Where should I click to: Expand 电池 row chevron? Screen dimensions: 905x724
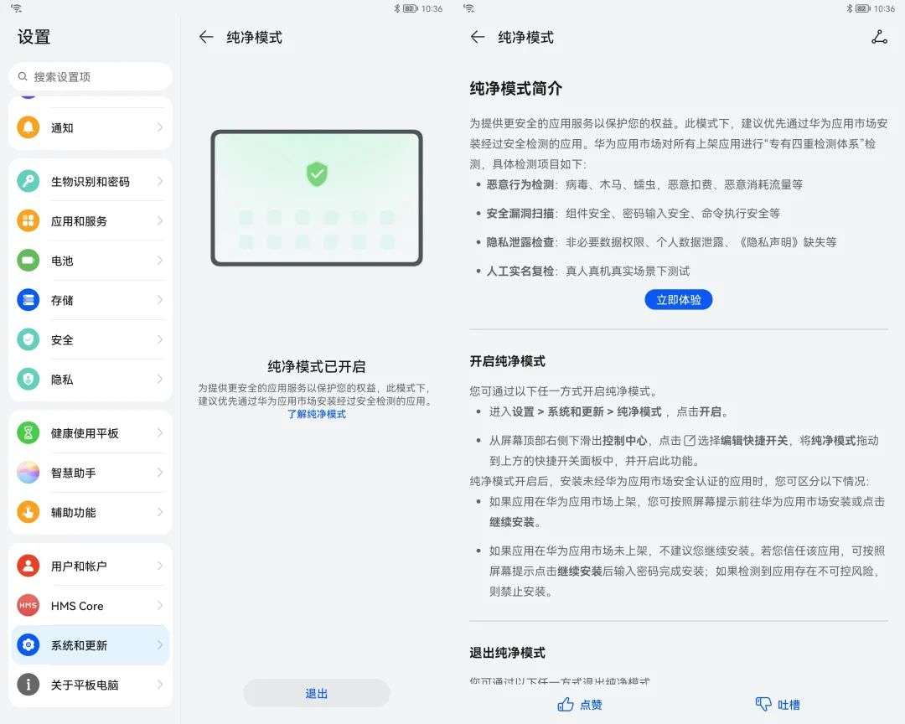160,261
